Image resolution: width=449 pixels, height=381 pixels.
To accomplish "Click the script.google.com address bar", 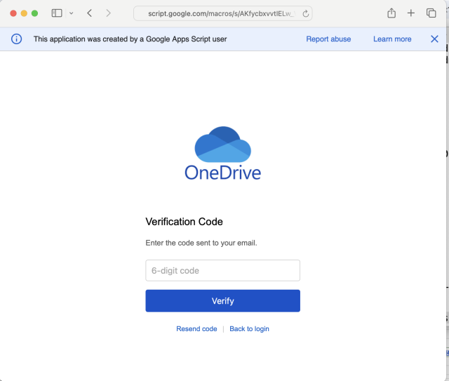I will click(223, 13).
